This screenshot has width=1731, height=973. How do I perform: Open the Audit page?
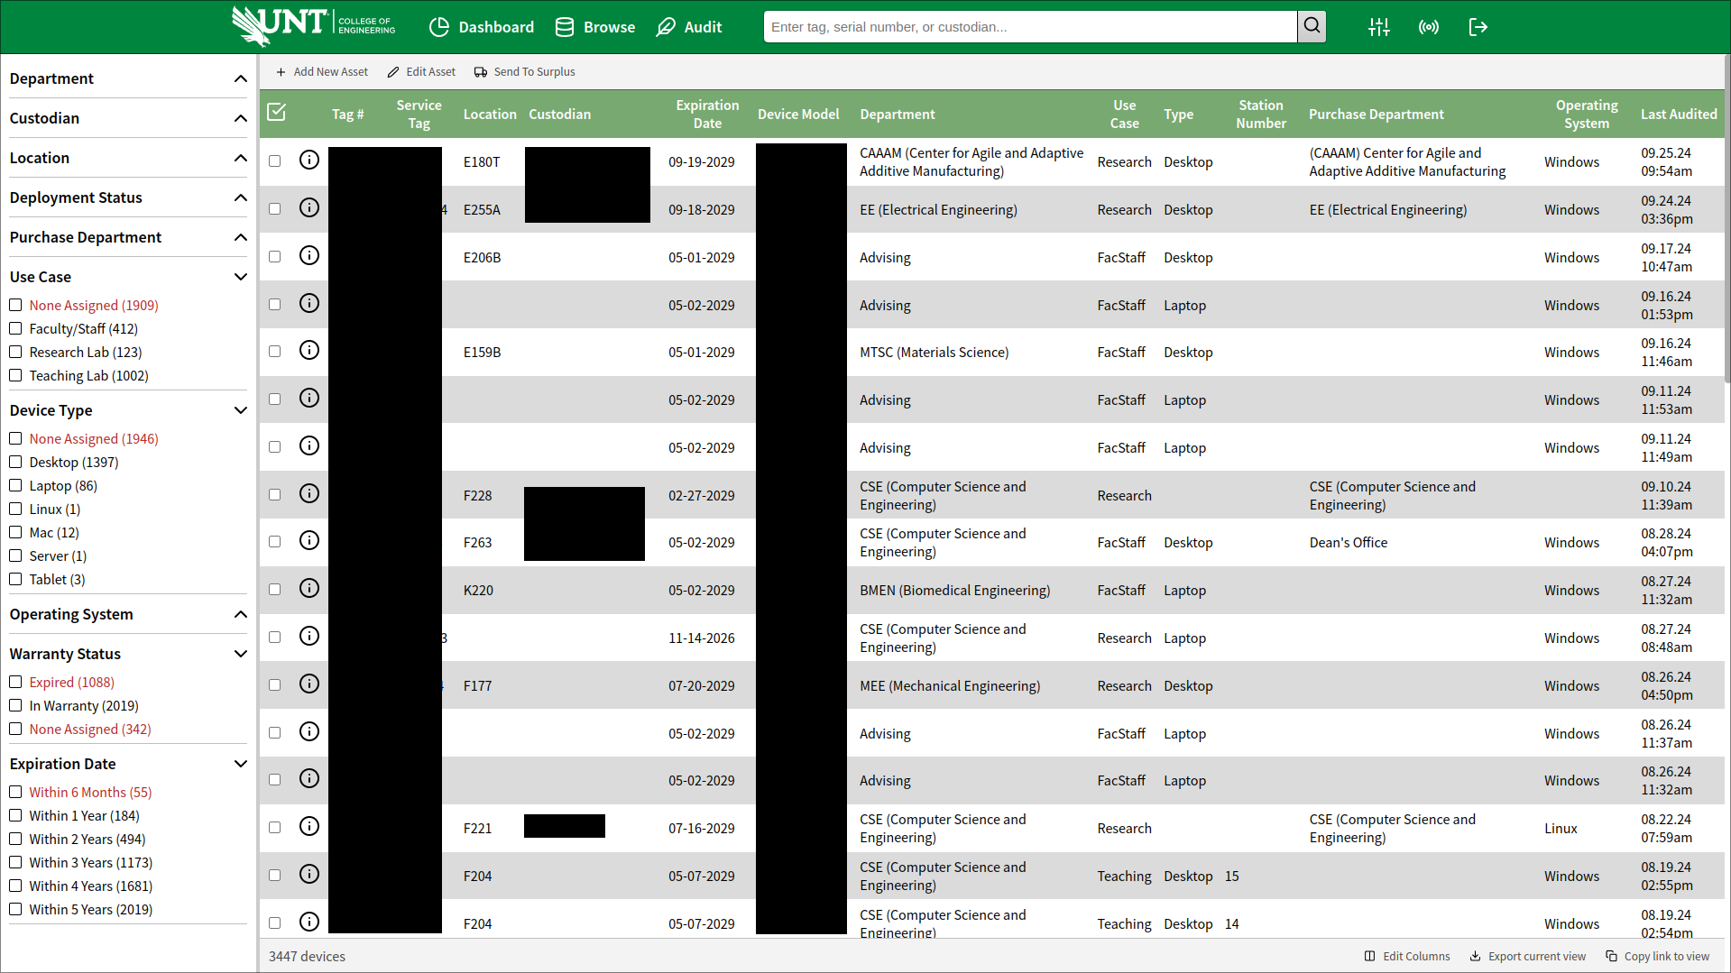[689, 27]
